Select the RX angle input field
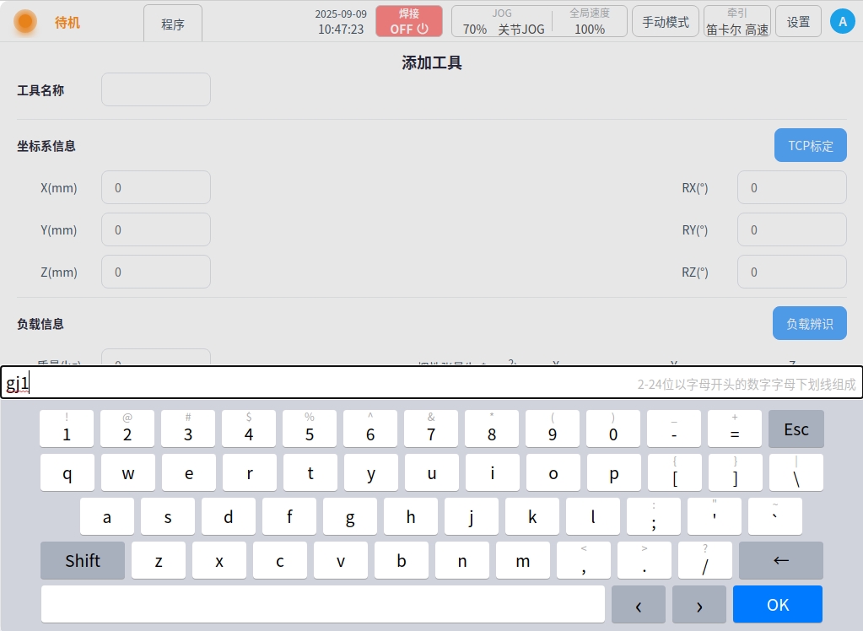The width and height of the screenshot is (863, 631). pos(791,188)
